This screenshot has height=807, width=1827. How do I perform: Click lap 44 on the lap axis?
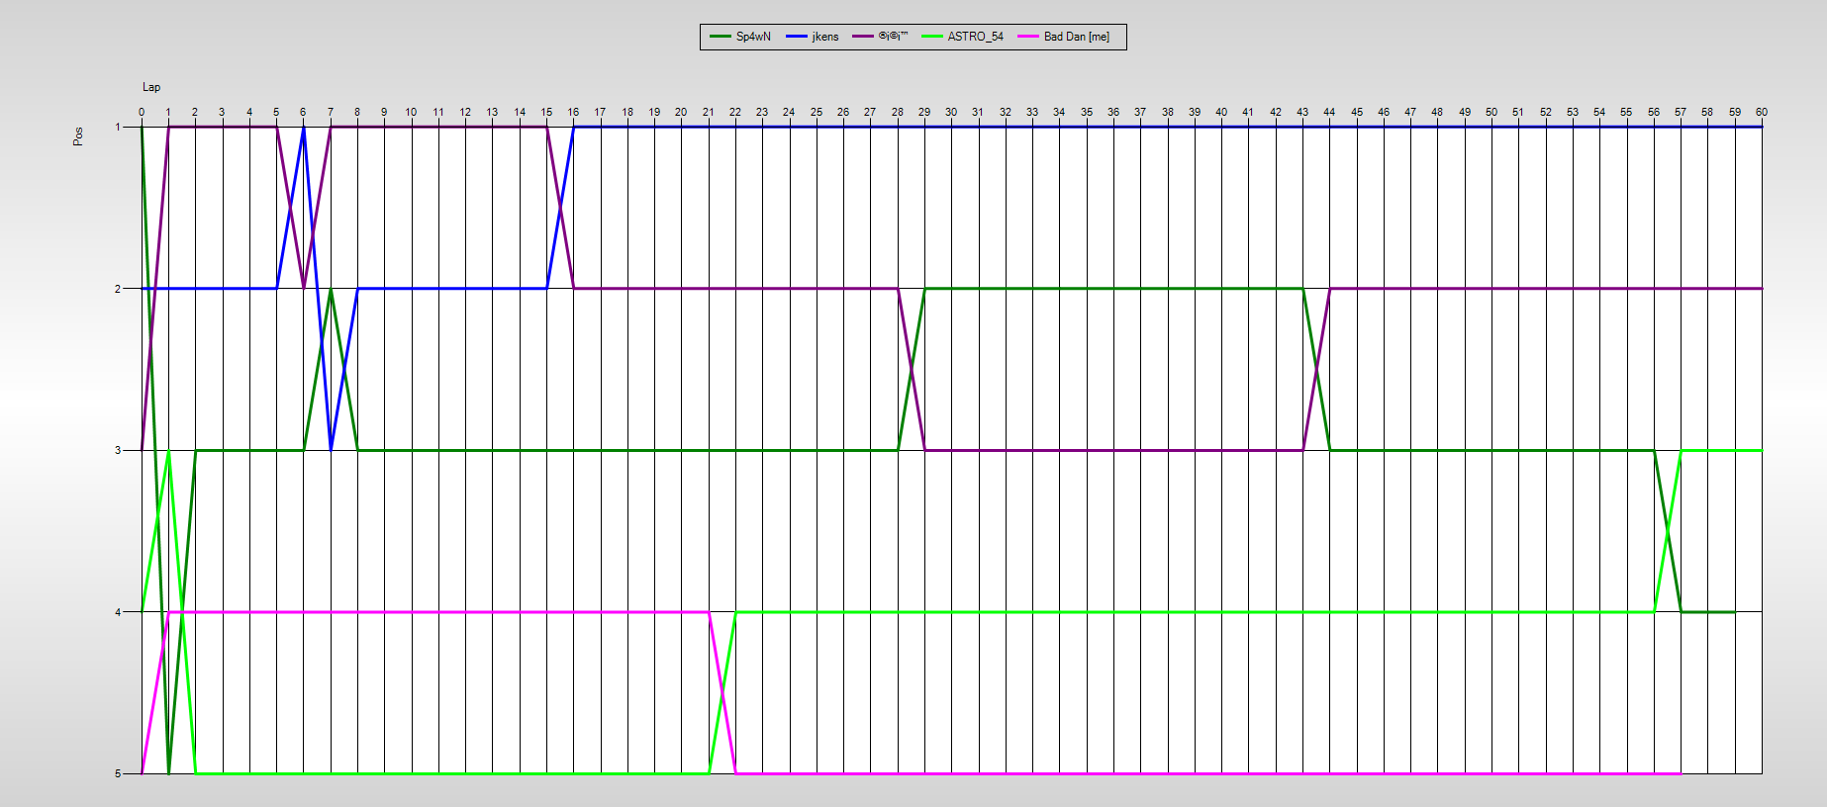1329,112
